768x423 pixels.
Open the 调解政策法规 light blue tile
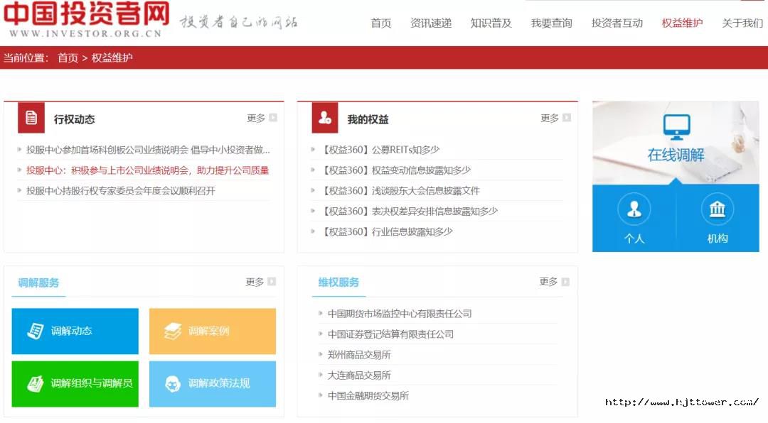[212, 383]
